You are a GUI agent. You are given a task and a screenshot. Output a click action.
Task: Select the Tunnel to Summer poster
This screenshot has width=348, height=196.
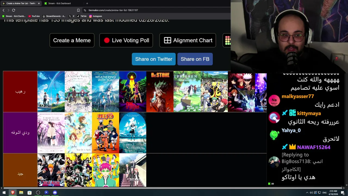133,133
